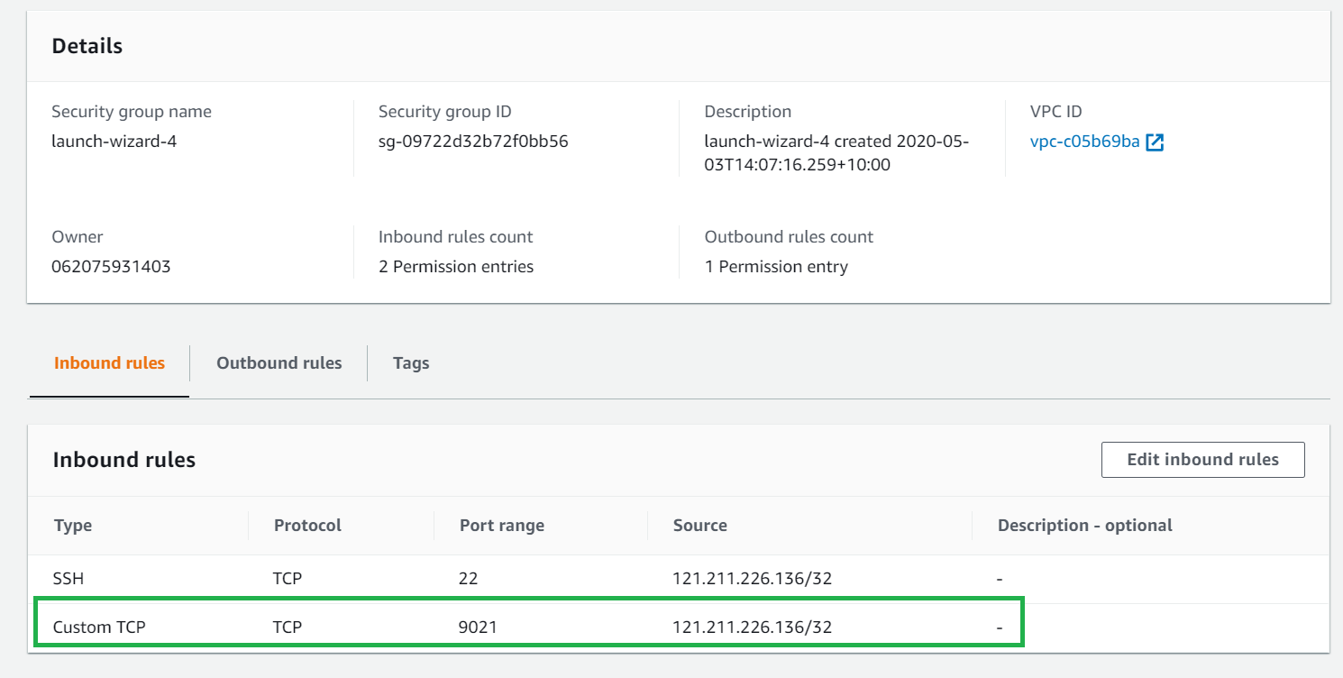Open the vpc-c05b69ba link
Screen dimensions: 1343x678
[1084, 142]
